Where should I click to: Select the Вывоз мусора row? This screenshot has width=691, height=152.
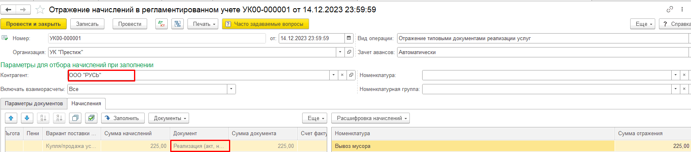(473, 146)
